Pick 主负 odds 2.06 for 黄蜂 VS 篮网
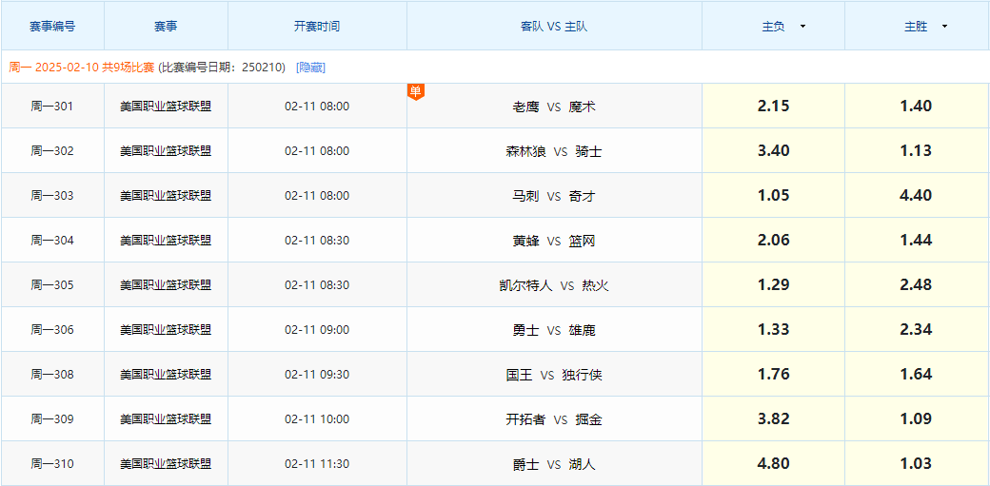The image size is (990, 486). (x=773, y=241)
